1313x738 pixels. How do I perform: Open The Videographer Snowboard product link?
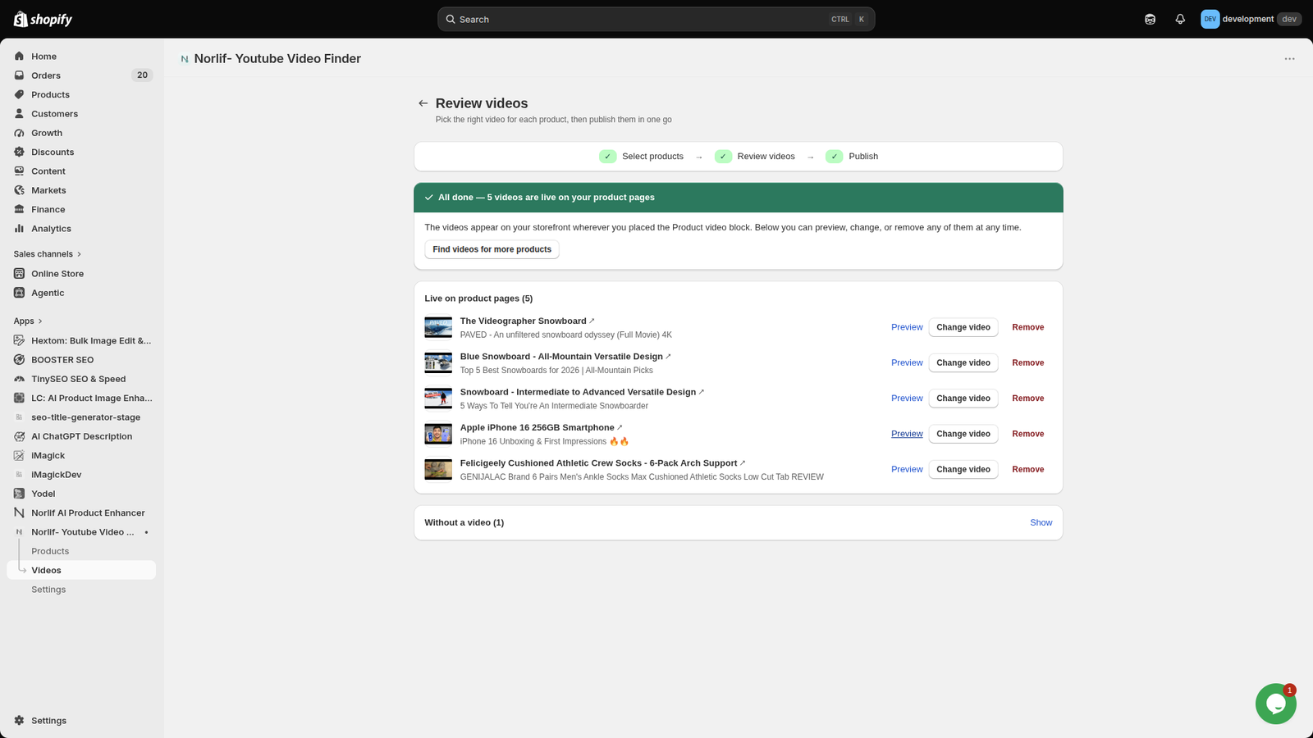click(x=528, y=321)
